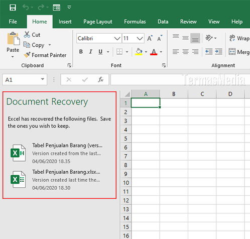
Task: Open the fill color palette arrow
Action: tap(146, 52)
